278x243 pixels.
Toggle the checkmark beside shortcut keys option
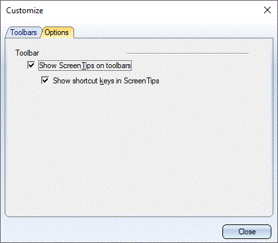tap(45, 81)
